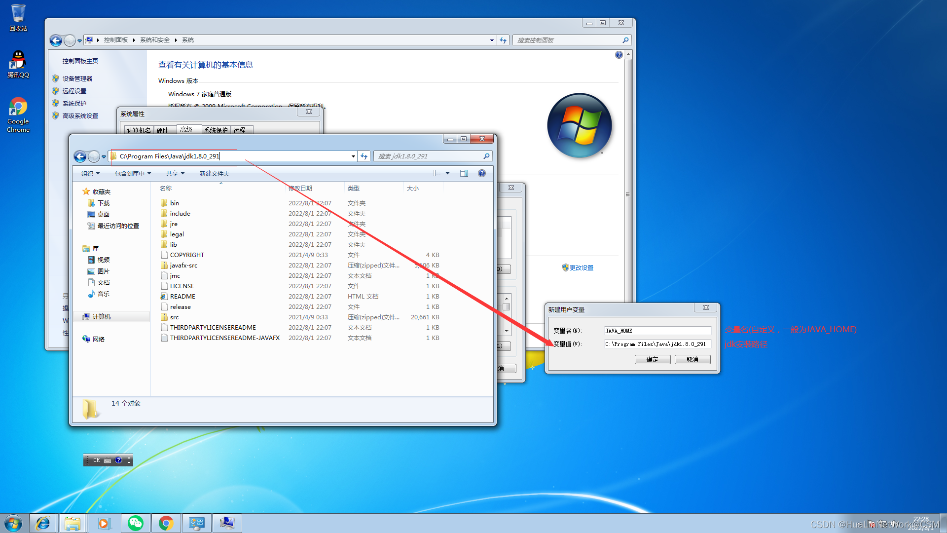
Task: Open the 包含到库中 dropdown
Action: point(133,174)
